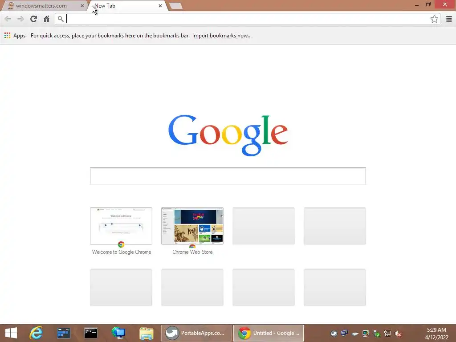Reload the current page
The image size is (456, 342).
pos(33,19)
